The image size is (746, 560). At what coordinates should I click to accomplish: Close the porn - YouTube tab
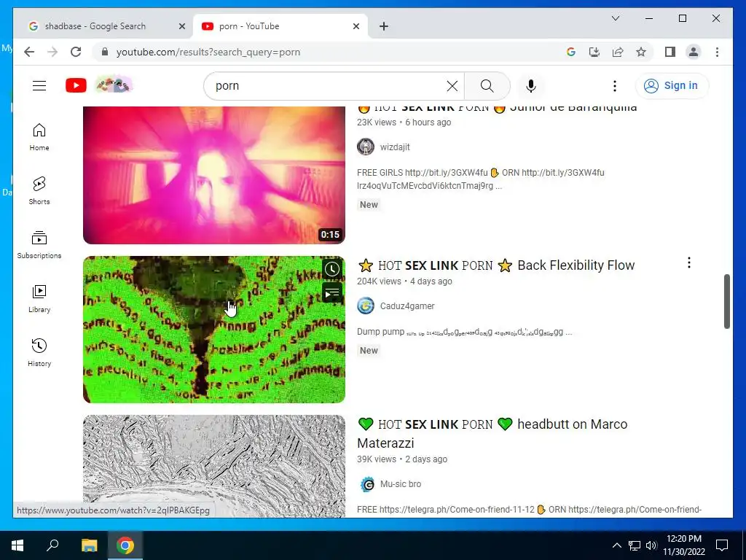[x=356, y=26]
